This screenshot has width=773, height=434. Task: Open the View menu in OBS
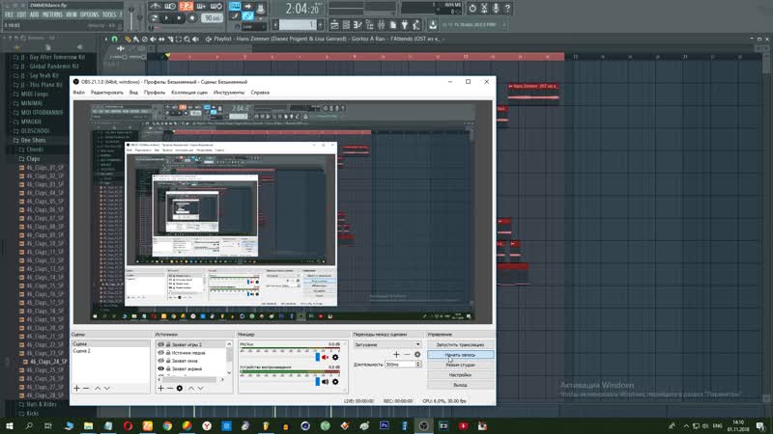(133, 93)
